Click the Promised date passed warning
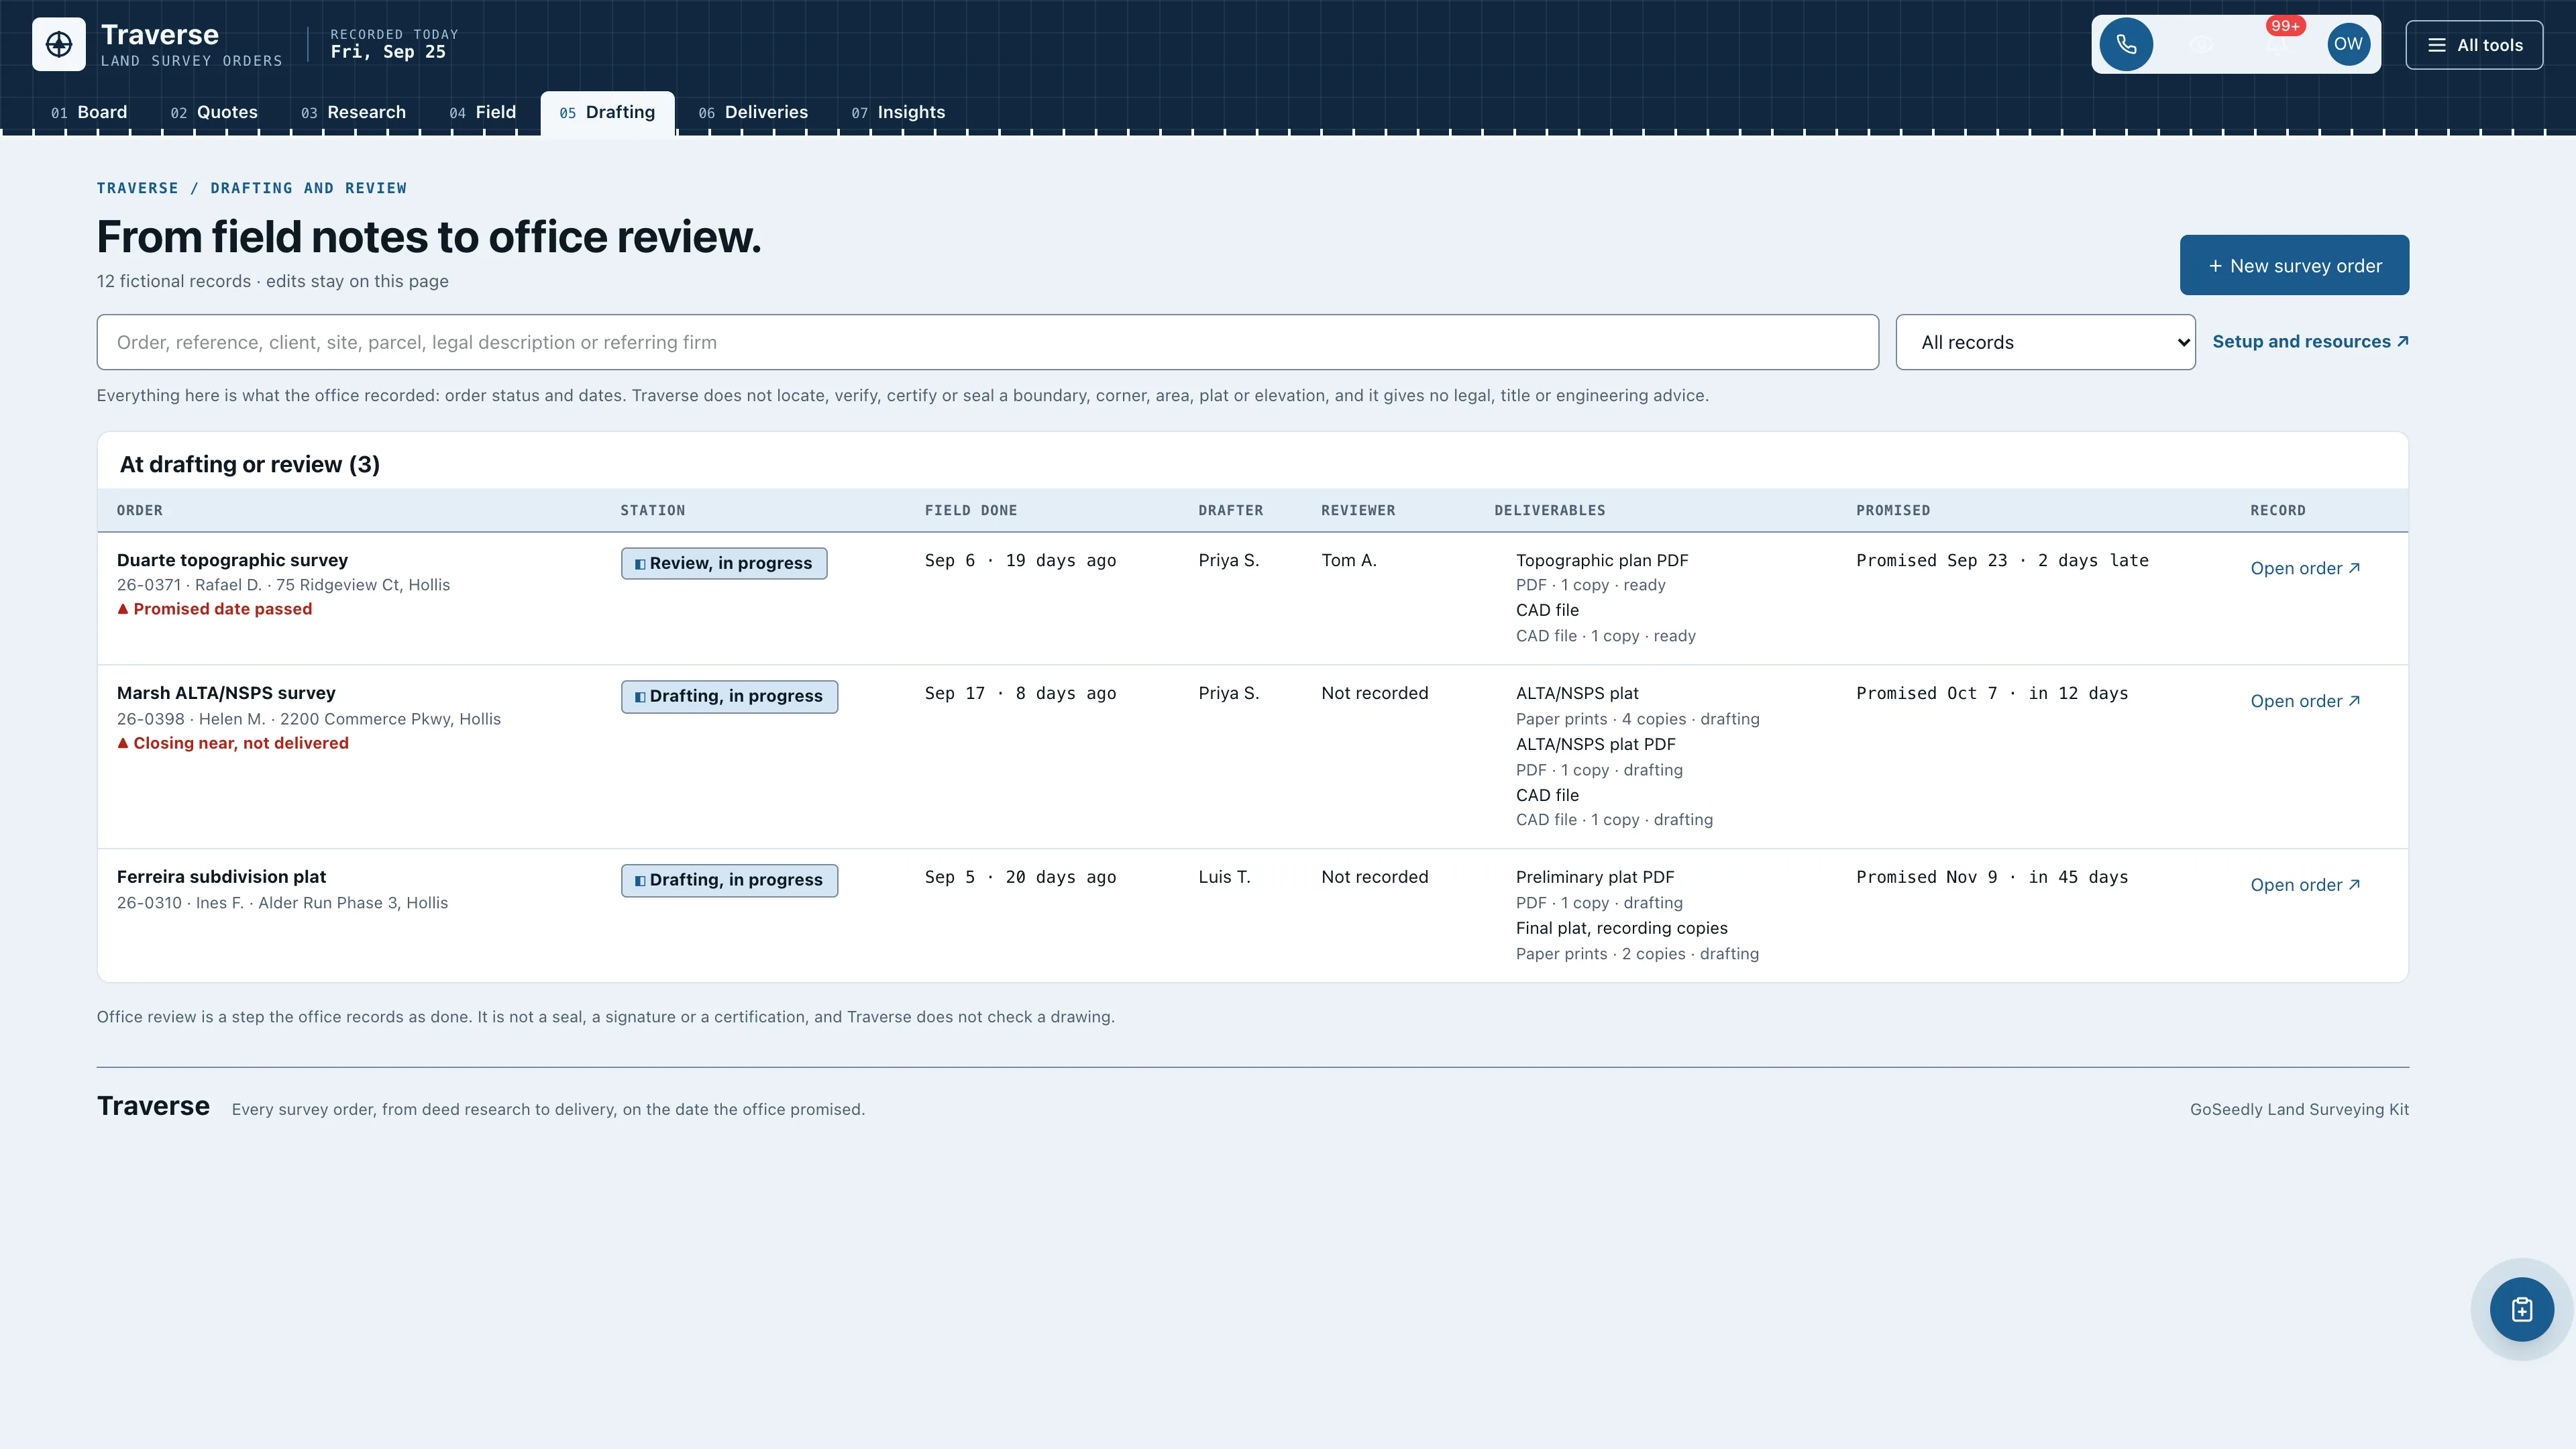This screenshot has width=2576, height=1449. tap(214, 609)
